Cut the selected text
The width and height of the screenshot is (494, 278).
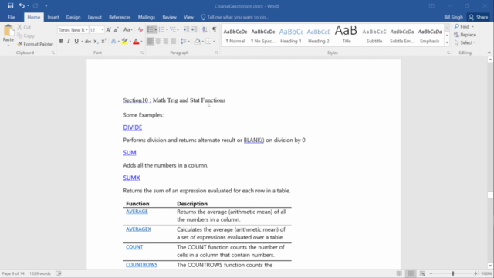(x=24, y=27)
